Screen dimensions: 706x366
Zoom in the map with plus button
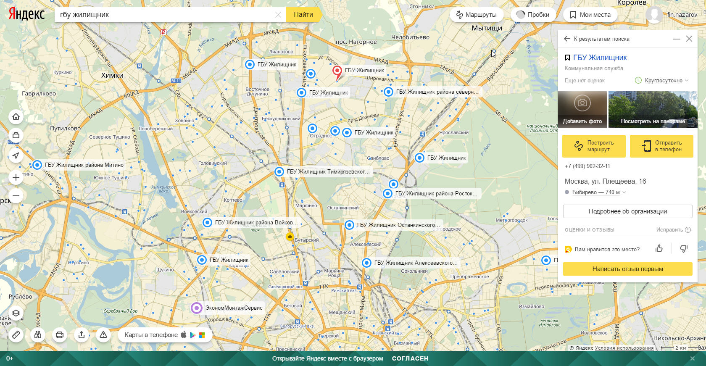pos(16,177)
